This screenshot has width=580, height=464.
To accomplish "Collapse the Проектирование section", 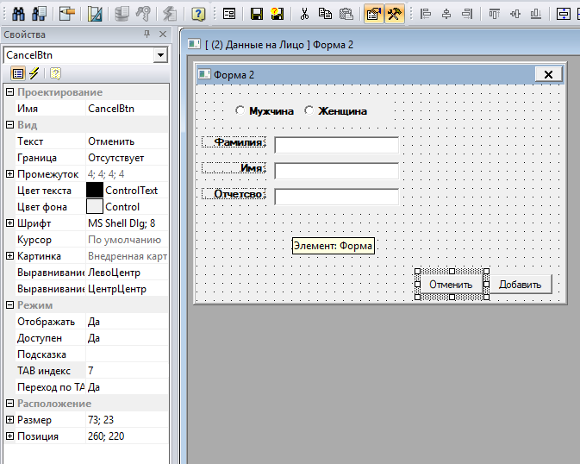I will (x=10, y=92).
